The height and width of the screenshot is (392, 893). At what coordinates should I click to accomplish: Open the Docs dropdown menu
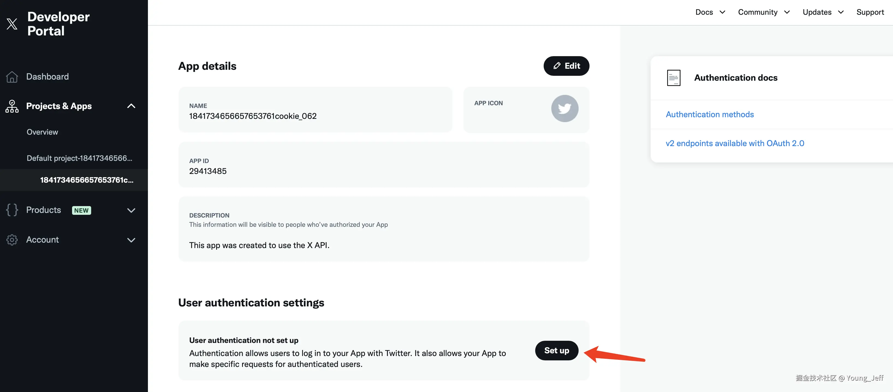coord(710,12)
